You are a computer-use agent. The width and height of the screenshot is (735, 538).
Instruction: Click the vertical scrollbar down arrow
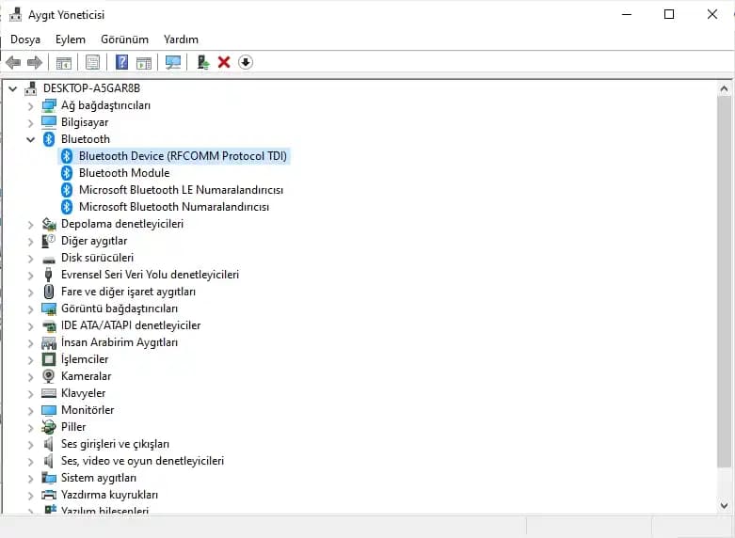tap(724, 506)
